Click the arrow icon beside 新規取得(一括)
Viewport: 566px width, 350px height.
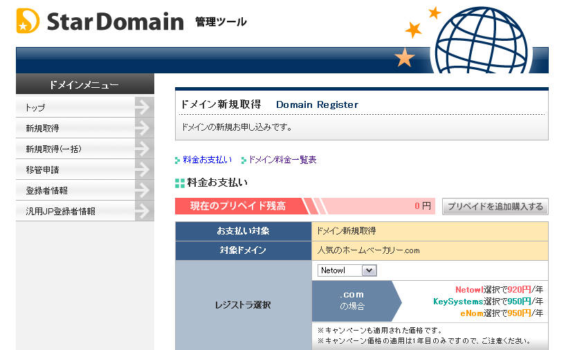pos(144,149)
